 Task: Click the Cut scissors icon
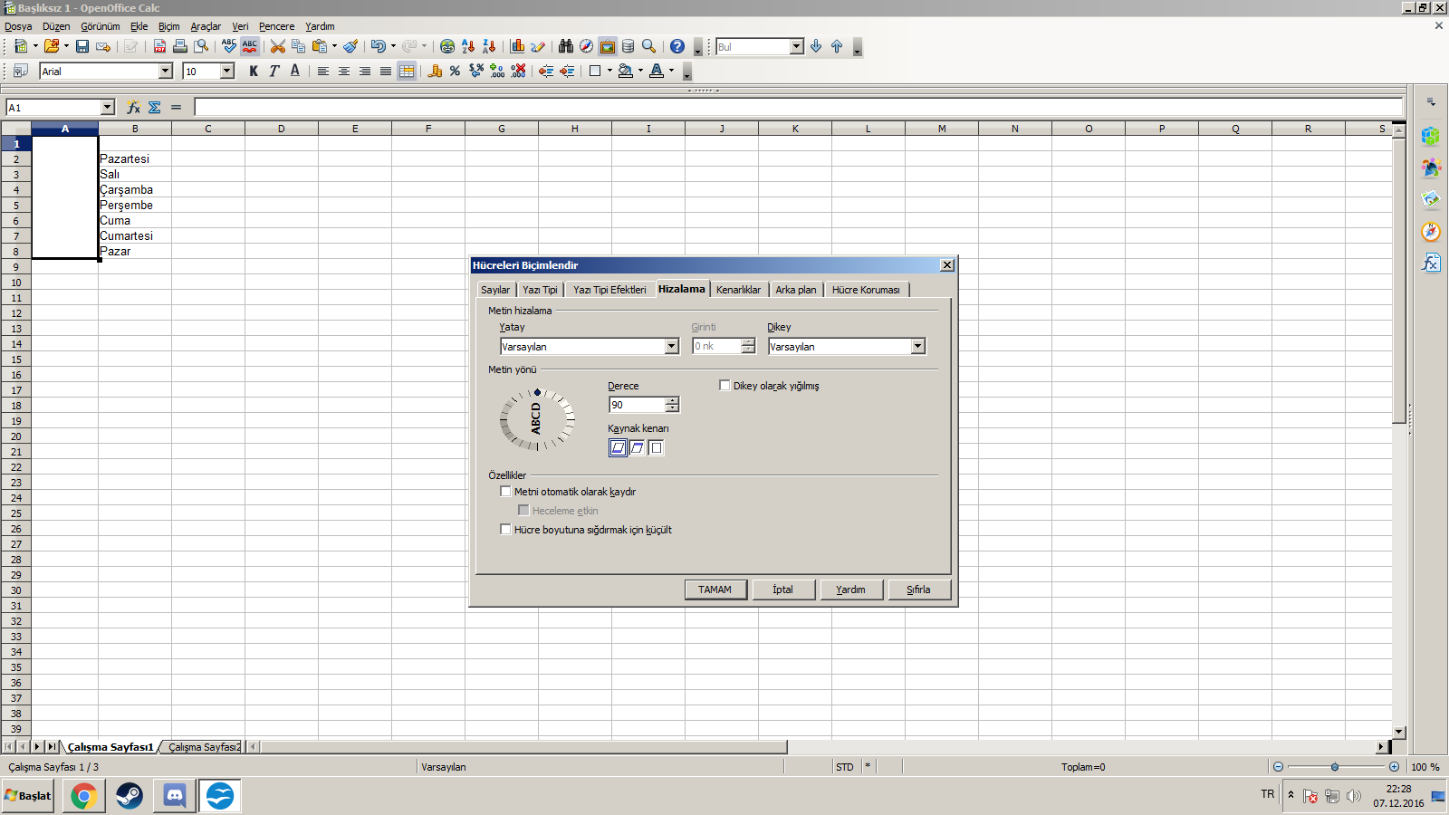[278, 46]
